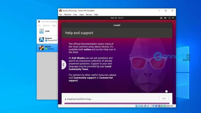Click the keyboard capture indicator icon
This screenshot has width=201, height=113.
point(165,106)
